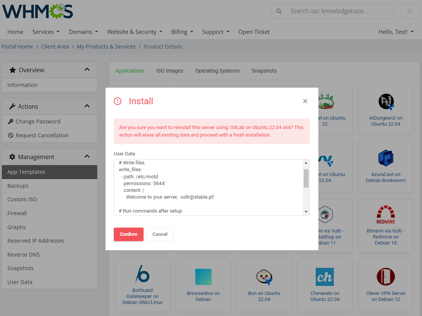Open the Support dropdown menu
The height and width of the screenshot is (316, 422).
point(216,32)
